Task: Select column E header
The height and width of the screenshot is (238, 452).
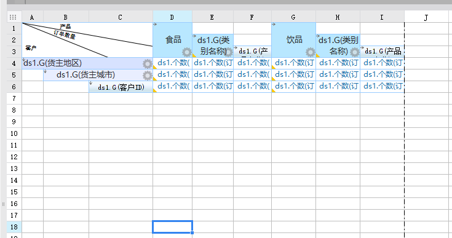Action: coord(213,17)
